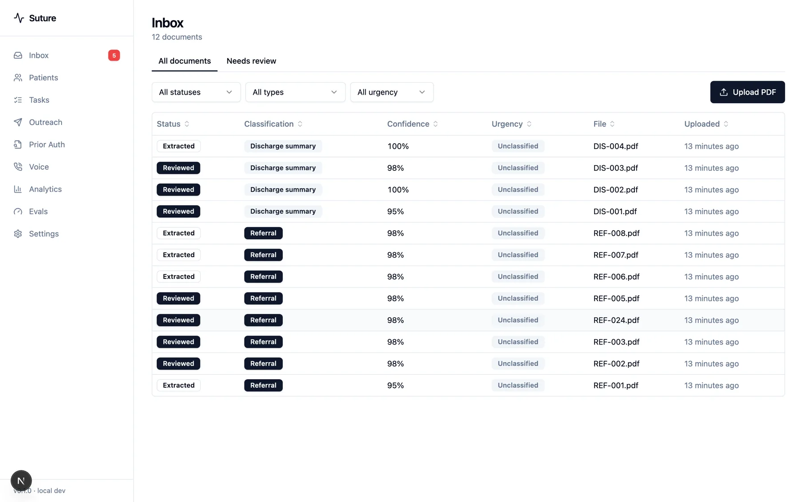Click sort arrows beside File header
The image size is (803, 502).
pos(612,124)
